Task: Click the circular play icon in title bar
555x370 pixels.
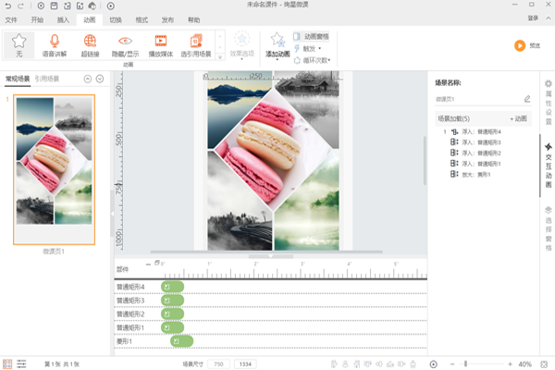Action: pyautogui.click(x=111, y=6)
